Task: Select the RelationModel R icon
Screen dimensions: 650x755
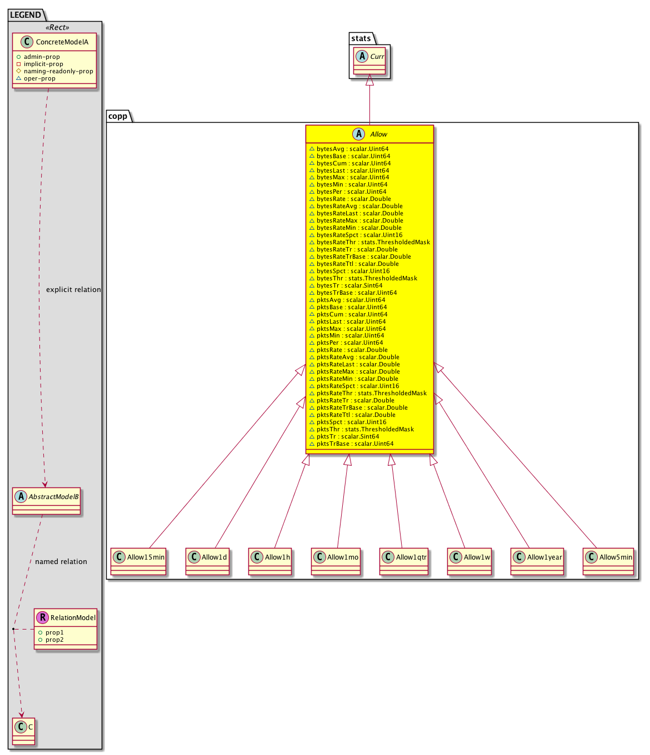Action: [42, 617]
